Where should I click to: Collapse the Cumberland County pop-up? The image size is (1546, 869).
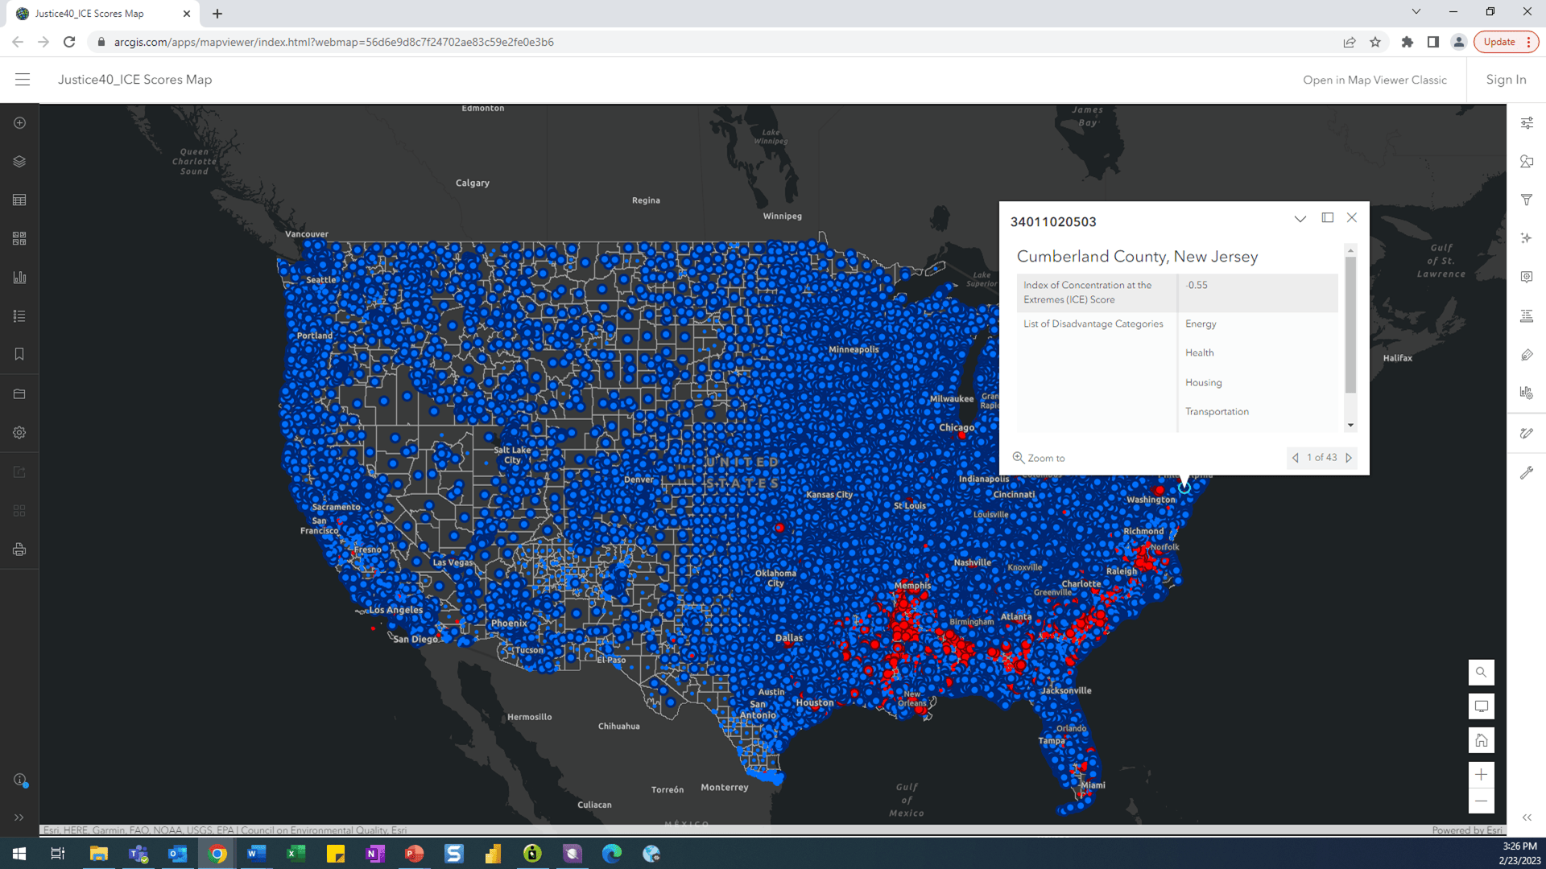click(x=1300, y=218)
